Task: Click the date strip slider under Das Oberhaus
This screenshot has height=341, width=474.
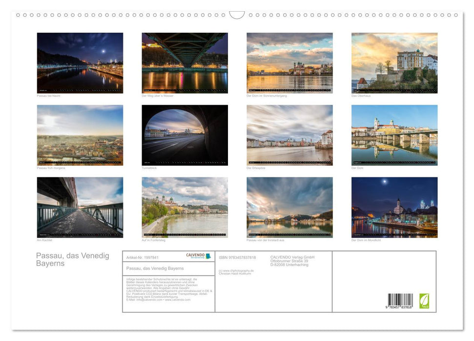Action: coord(394,91)
